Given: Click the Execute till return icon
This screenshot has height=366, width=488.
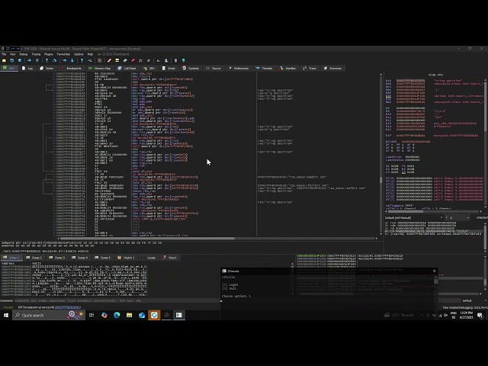Looking at the screenshot, I should (82, 60).
